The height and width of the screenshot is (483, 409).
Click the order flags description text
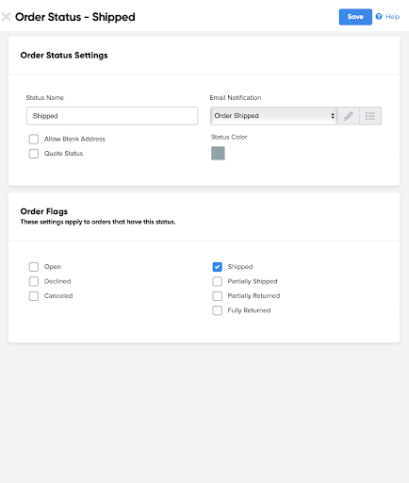[98, 222]
